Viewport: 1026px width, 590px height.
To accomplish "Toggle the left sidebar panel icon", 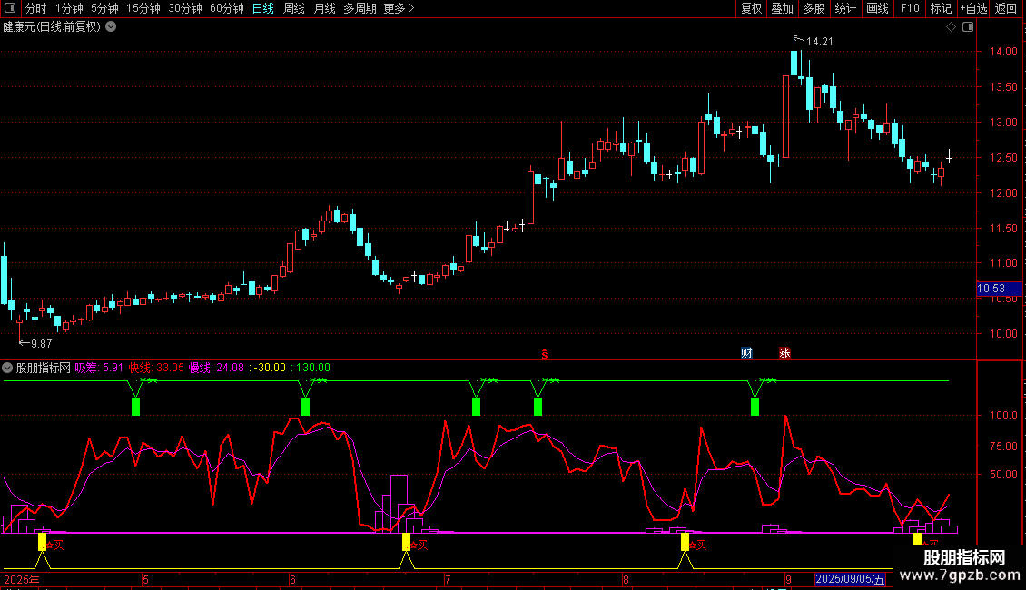I will pyautogui.click(x=10, y=8).
